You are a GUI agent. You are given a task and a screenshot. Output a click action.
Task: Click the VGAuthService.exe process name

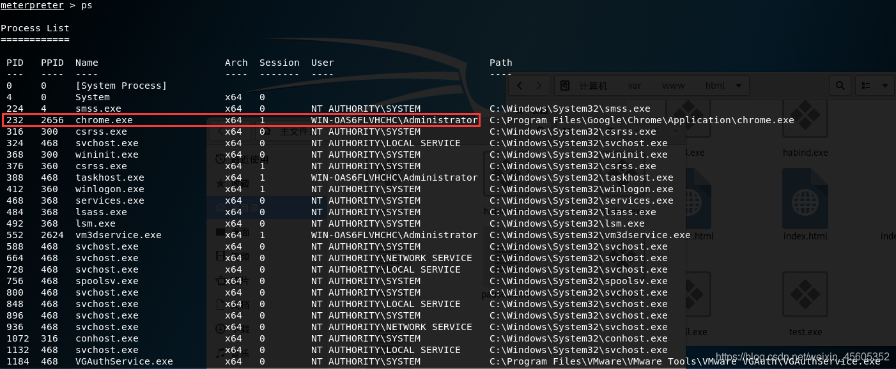click(x=125, y=361)
